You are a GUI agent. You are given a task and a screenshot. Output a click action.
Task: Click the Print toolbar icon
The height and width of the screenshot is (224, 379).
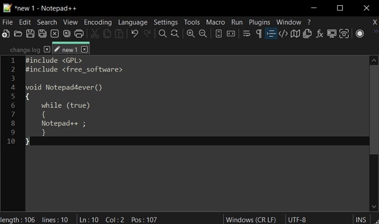[x=79, y=34]
